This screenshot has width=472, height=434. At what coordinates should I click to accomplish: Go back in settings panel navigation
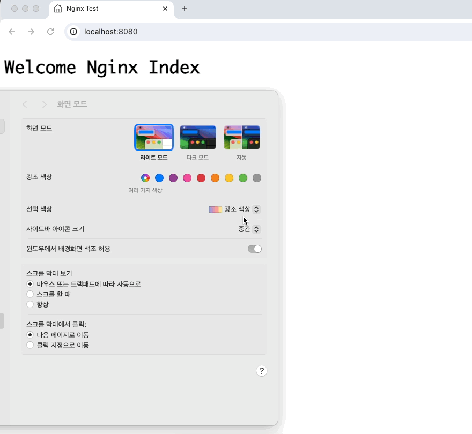pos(25,104)
